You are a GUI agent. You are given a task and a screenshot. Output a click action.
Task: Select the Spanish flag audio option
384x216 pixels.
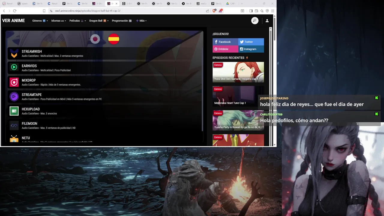114,39
